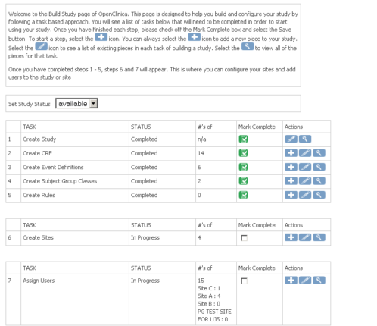Click the edit pencil icon for Create Rules
Viewport: 377px width, 326px height.
(x=305, y=195)
